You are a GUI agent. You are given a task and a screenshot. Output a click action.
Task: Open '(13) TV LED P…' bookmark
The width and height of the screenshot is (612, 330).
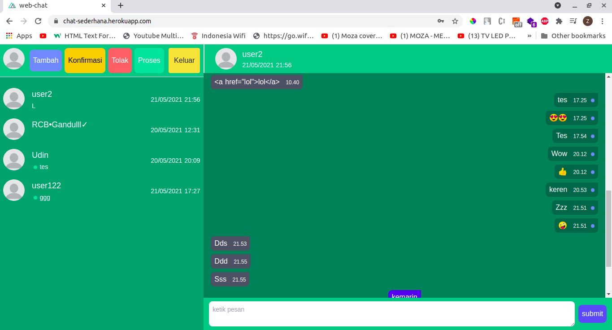click(x=487, y=36)
